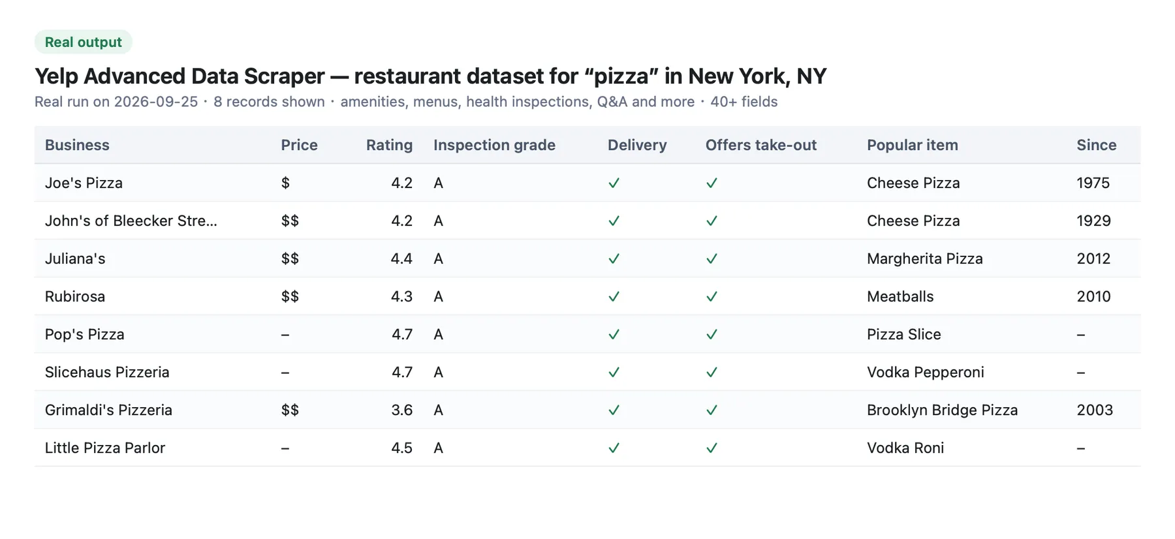
Task: Click the Meatballs popular item
Action: 900,296
